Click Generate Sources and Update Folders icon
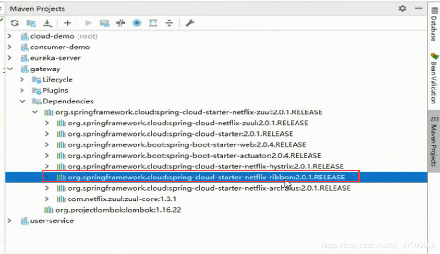 tap(31, 23)
